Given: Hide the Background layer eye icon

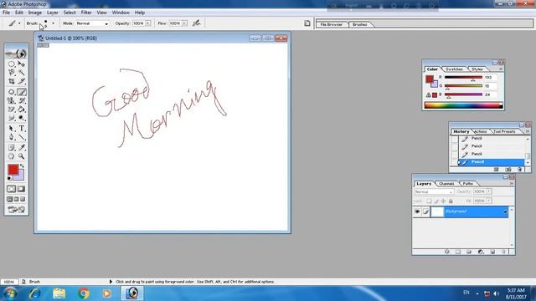Looking at the screenshot, I should 417,212.
